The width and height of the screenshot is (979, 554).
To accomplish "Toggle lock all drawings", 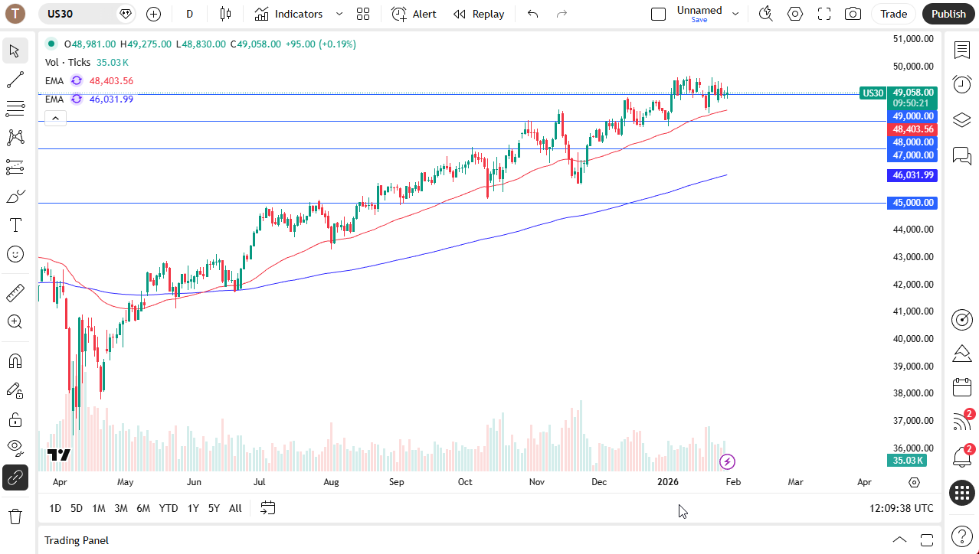I will coord(15,419).
